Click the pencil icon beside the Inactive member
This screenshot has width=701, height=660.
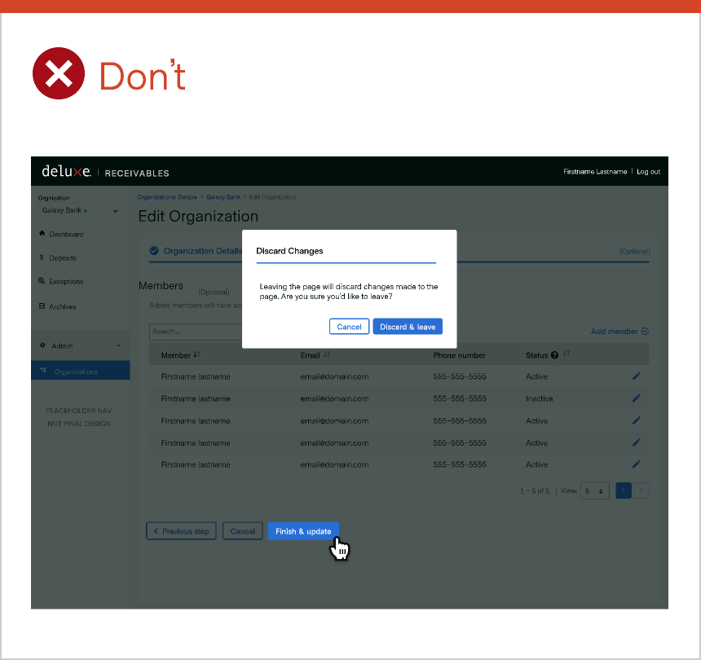[637, 398]
